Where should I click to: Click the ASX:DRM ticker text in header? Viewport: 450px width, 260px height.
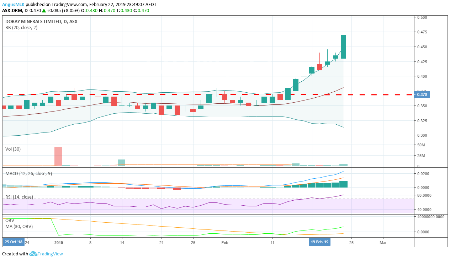12,11
